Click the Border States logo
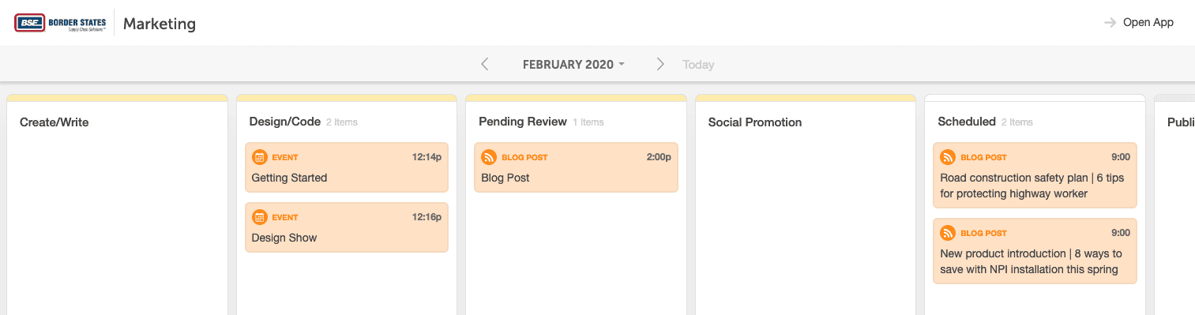 (61, 23)
